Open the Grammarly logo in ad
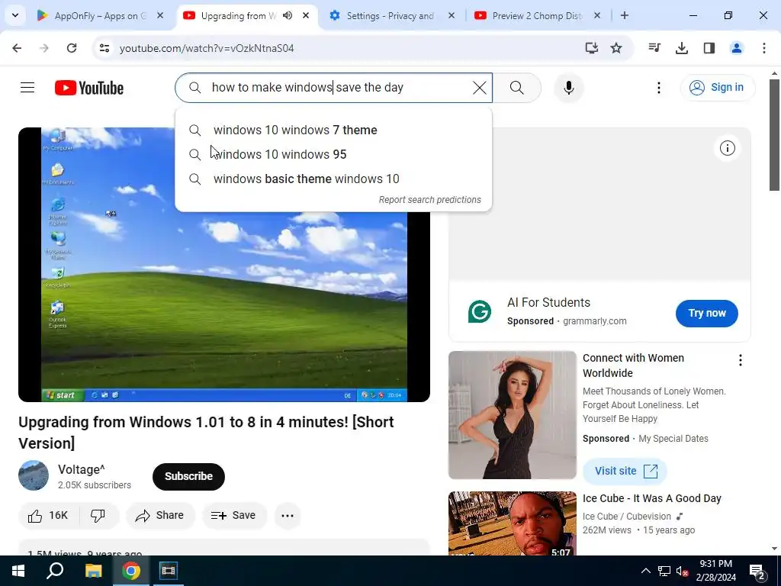The height and width of the screenshot is (586, 781). (480, 312)
